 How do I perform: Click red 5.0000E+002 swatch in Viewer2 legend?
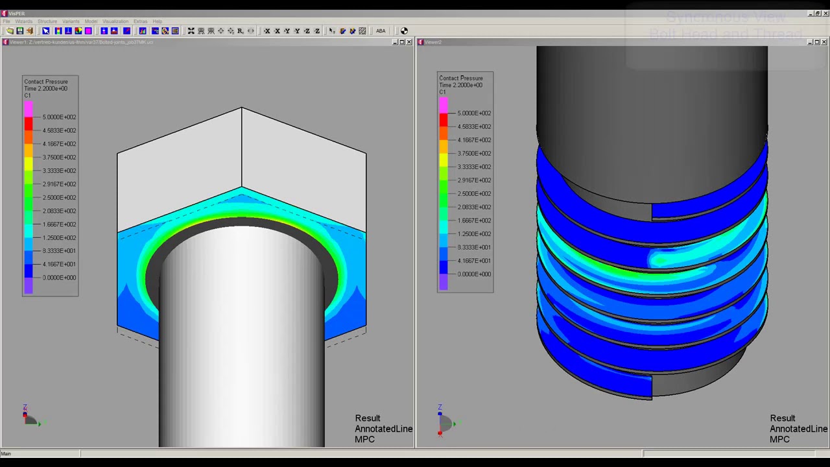click(x=444, y=119)
